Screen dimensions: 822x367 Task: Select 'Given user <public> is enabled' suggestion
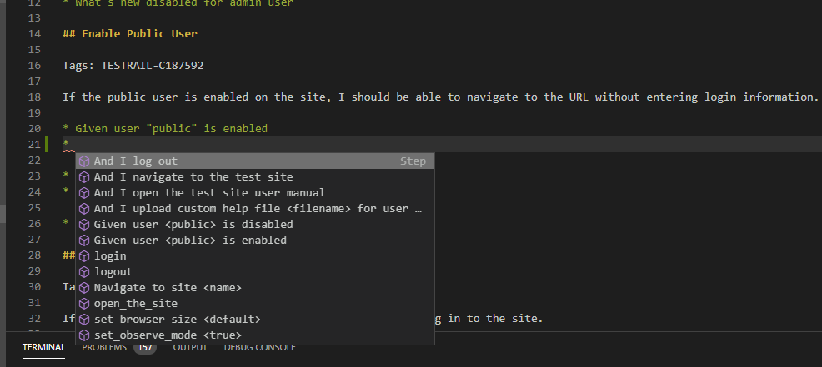tap(255, 241)
